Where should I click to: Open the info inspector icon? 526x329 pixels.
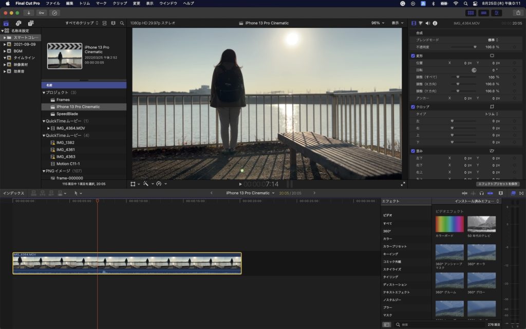coord(435,23)
